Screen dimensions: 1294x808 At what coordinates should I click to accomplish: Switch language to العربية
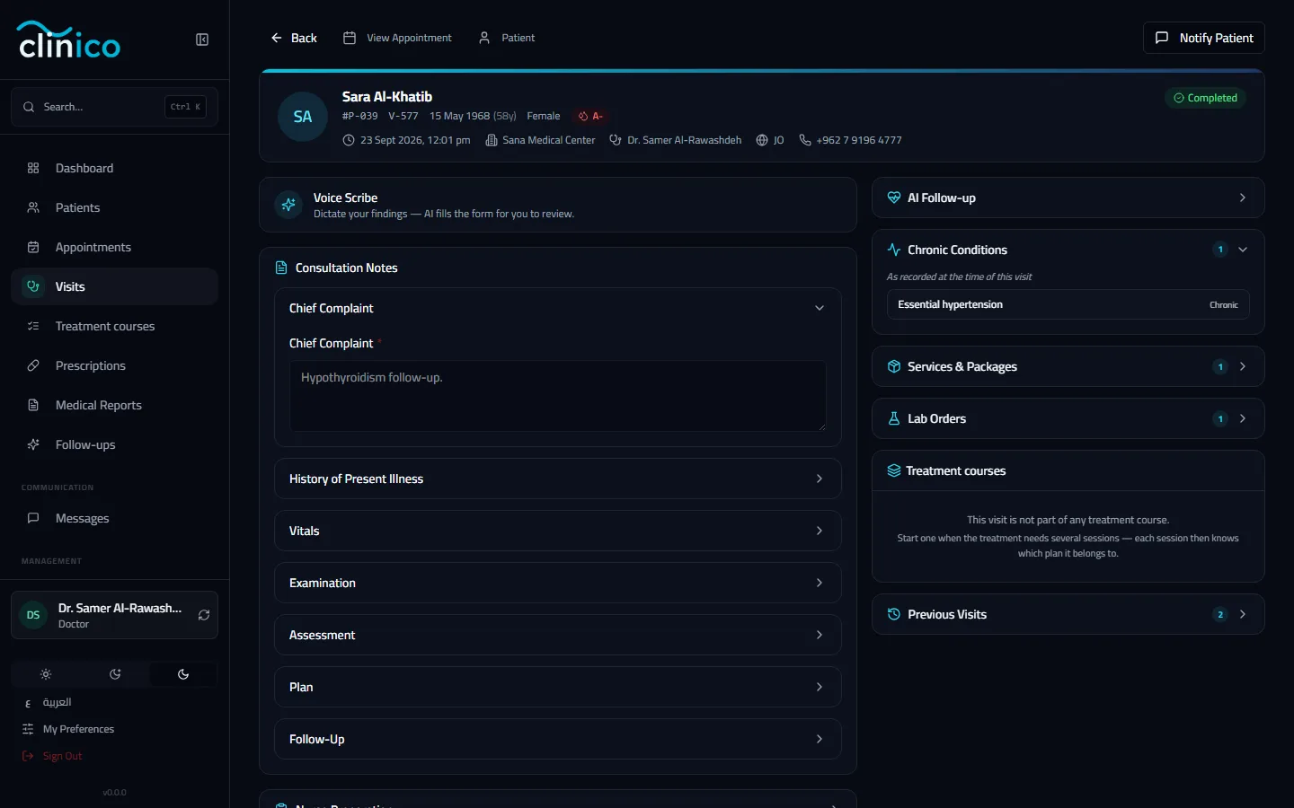coord(57,702)
